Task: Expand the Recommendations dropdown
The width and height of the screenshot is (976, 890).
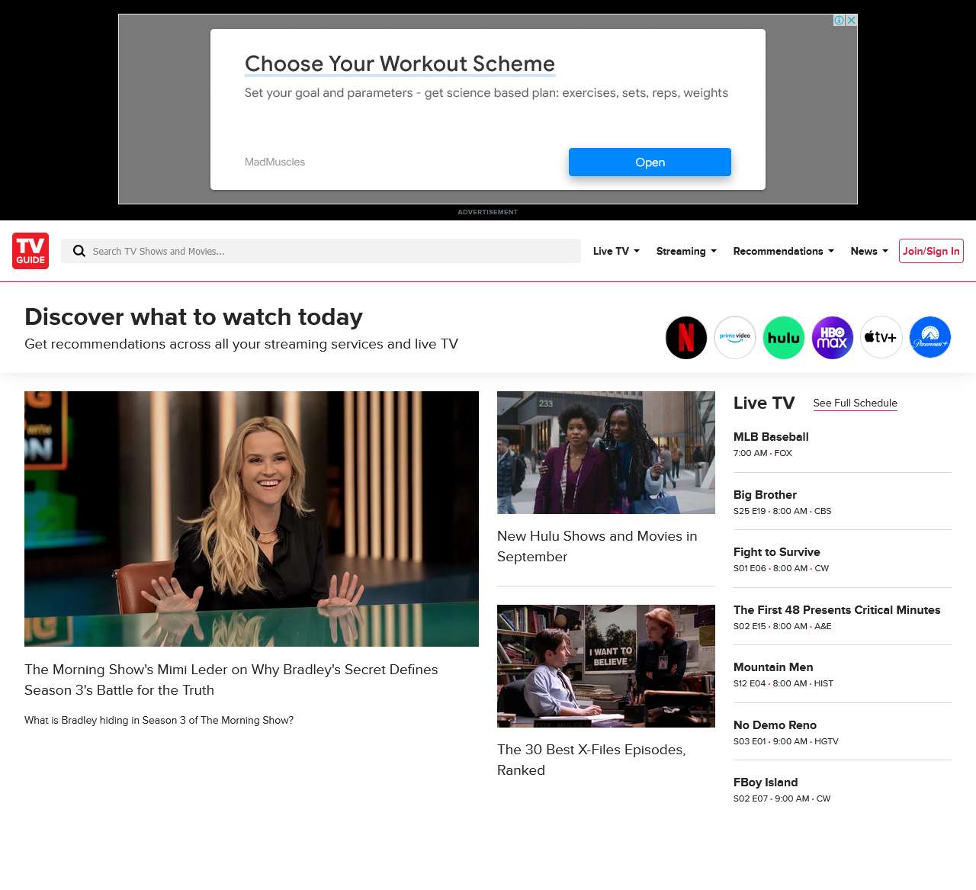Action: click(782, 251)
